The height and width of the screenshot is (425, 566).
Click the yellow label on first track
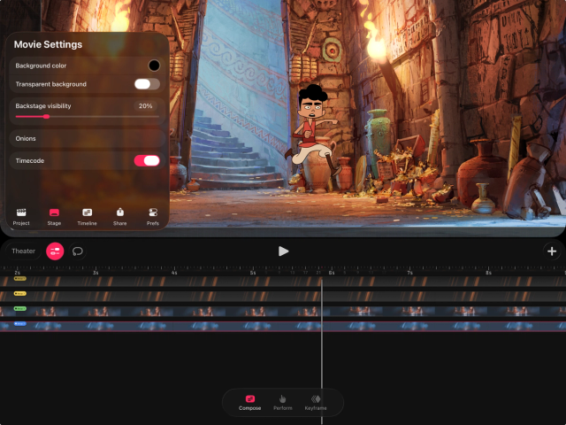[x=19, y=279]
